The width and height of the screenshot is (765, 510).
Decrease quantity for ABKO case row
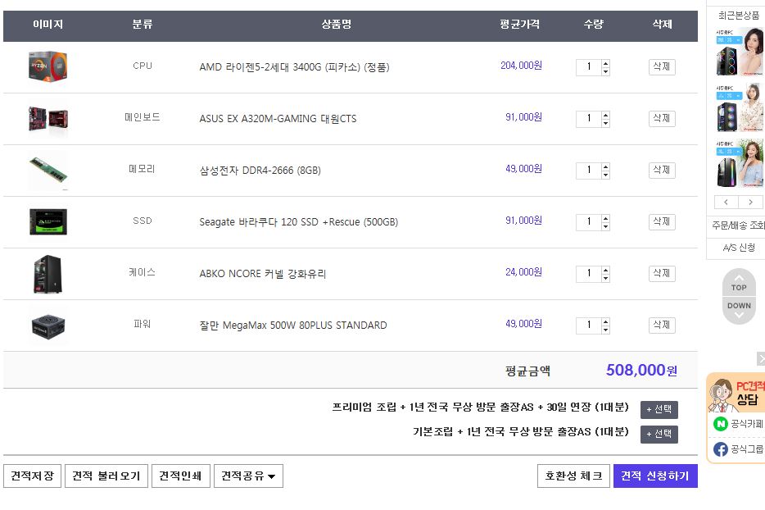pyautogui.click(x=605, y=278)
